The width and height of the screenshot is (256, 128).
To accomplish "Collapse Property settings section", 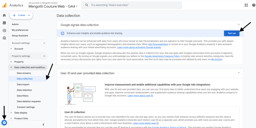I will [x=44, y=56].
